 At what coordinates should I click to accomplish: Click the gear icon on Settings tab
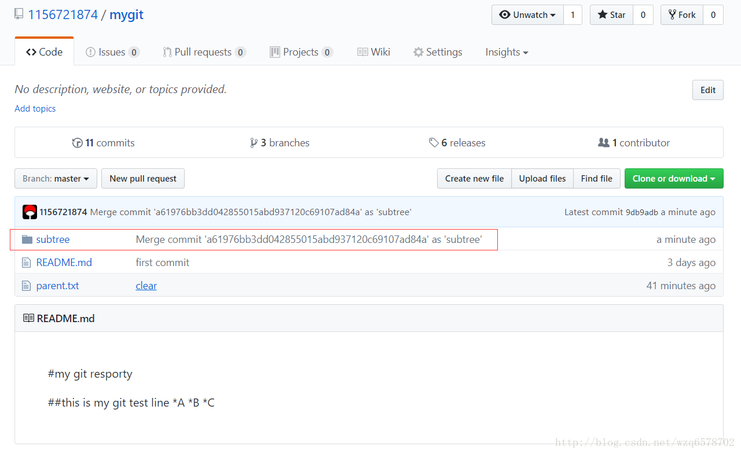click(x=419, y=52)
